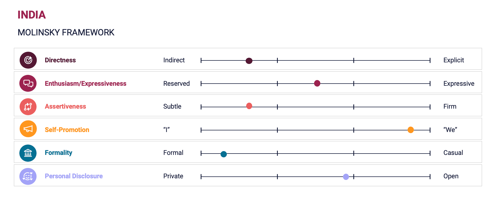Click the Directness label
Screen dimensions: 494x202
[60, 60]
